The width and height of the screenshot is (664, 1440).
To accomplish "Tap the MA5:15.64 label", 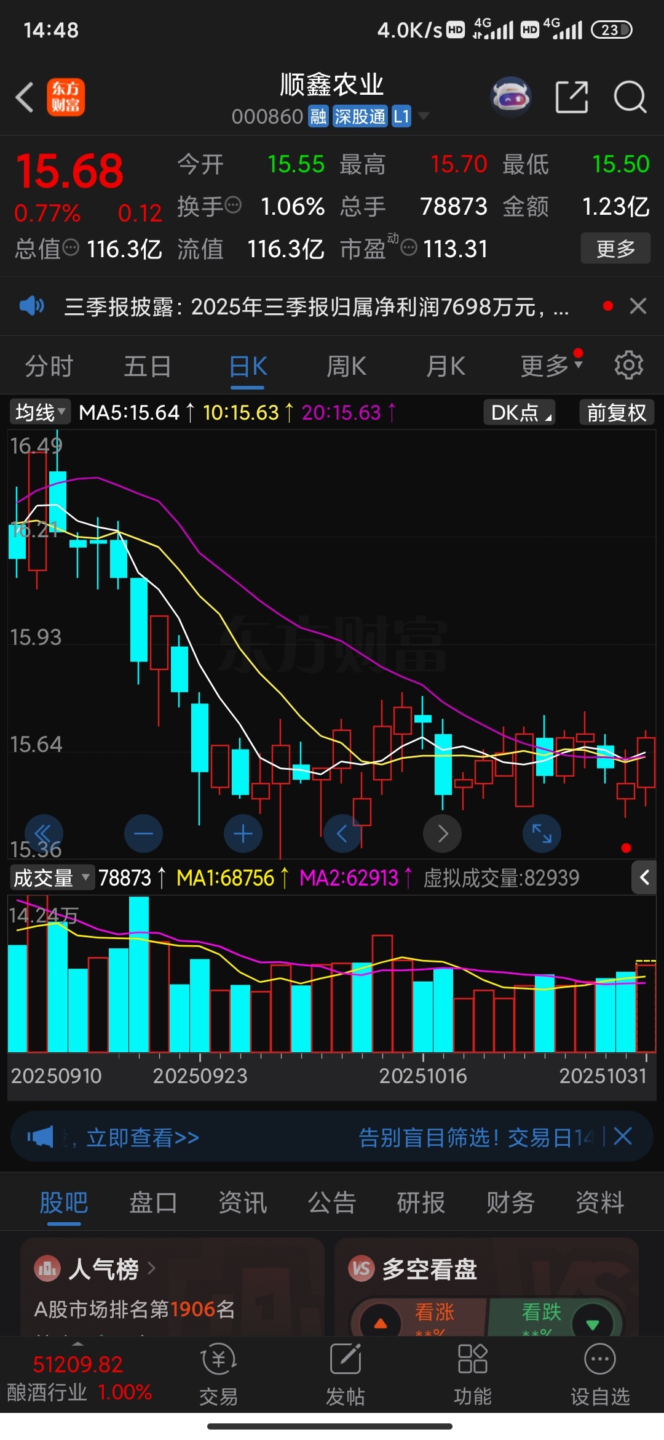I will coord(129,412).
